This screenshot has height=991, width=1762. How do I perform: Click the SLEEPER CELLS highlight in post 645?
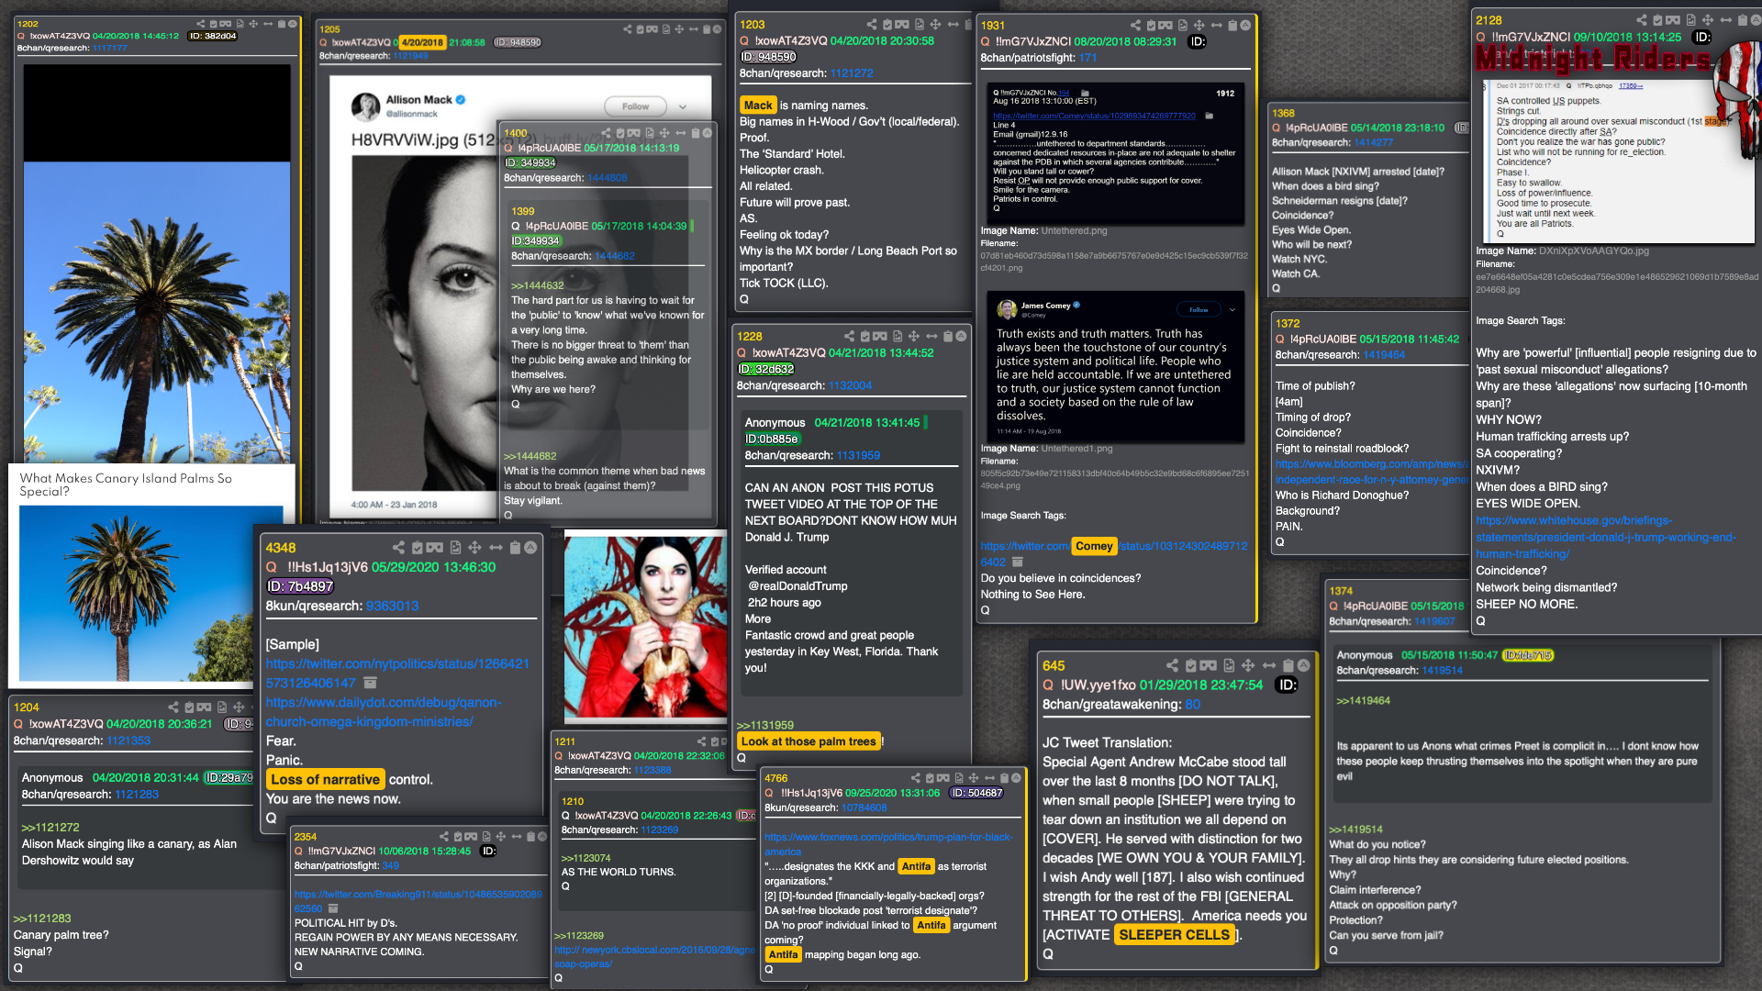pos(1174,935)
